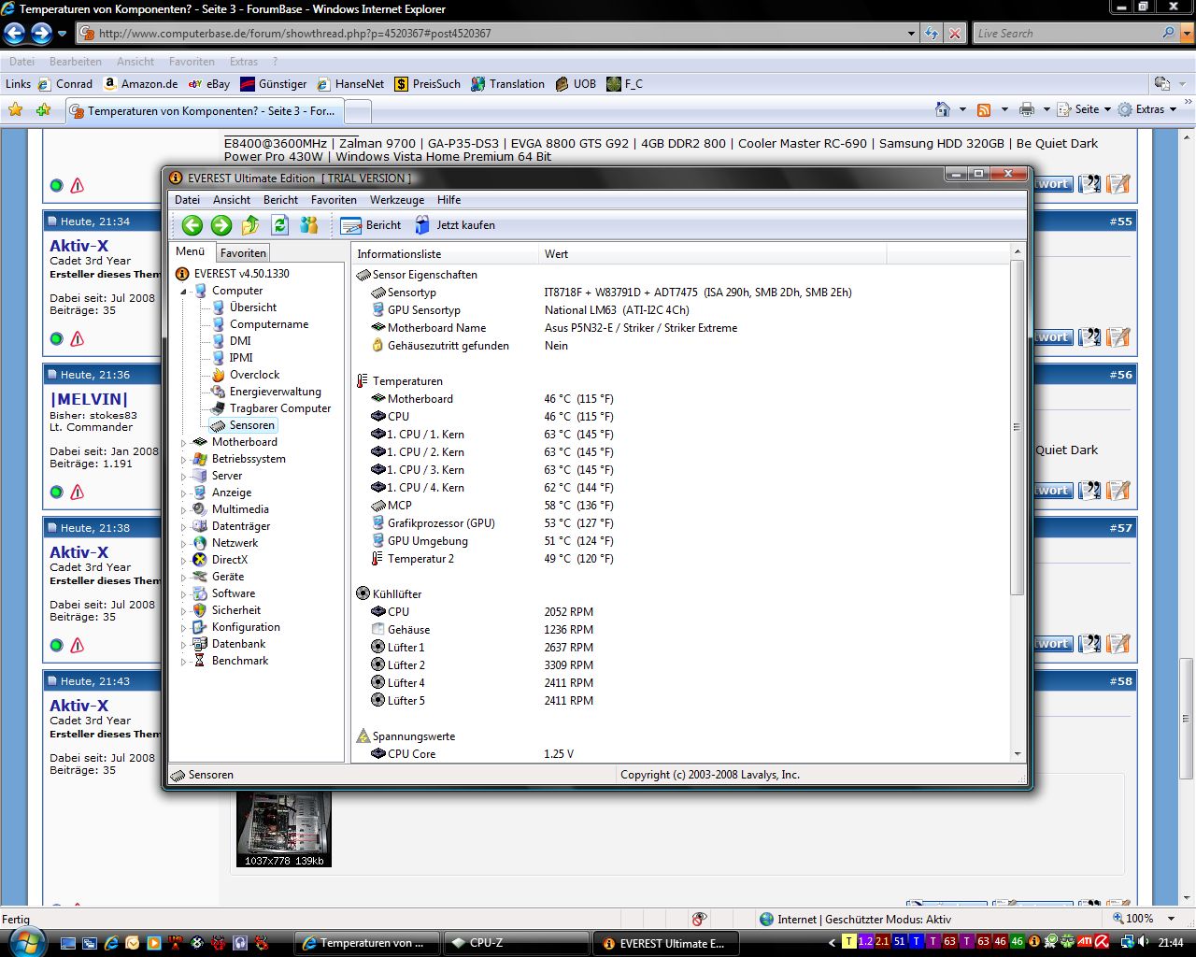The image size is (1196, 957).
Task: Expand the Netzwerk tree node
Action: pos(184,543)
